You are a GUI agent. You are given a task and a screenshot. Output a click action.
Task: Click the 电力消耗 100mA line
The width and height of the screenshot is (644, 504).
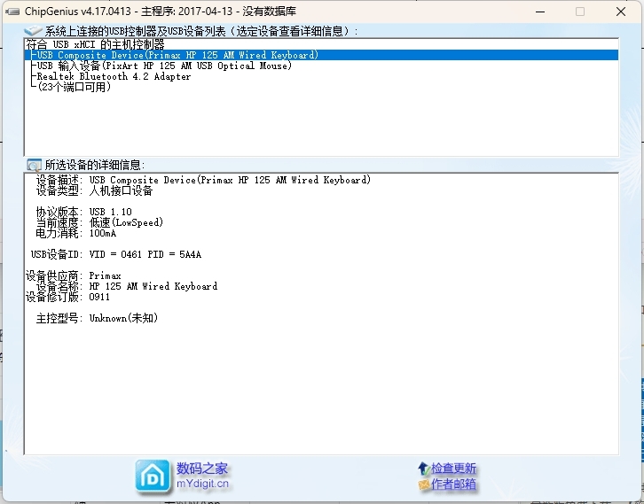(76, 233)
